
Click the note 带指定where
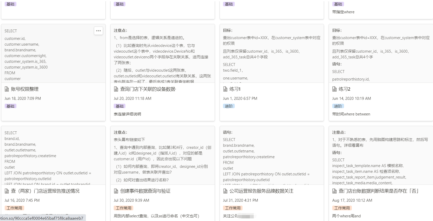tap(343, 12)
